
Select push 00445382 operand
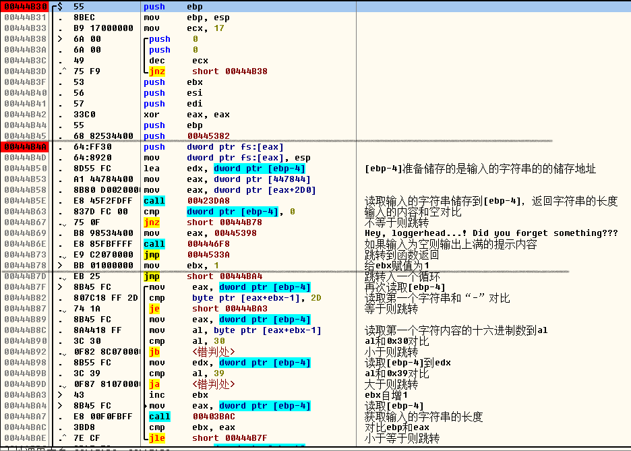pyautogui.click(x=208, y=136)
